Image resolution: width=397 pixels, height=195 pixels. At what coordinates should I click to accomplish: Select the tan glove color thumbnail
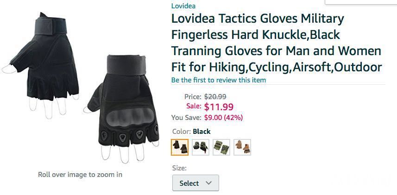click(242, 147)
